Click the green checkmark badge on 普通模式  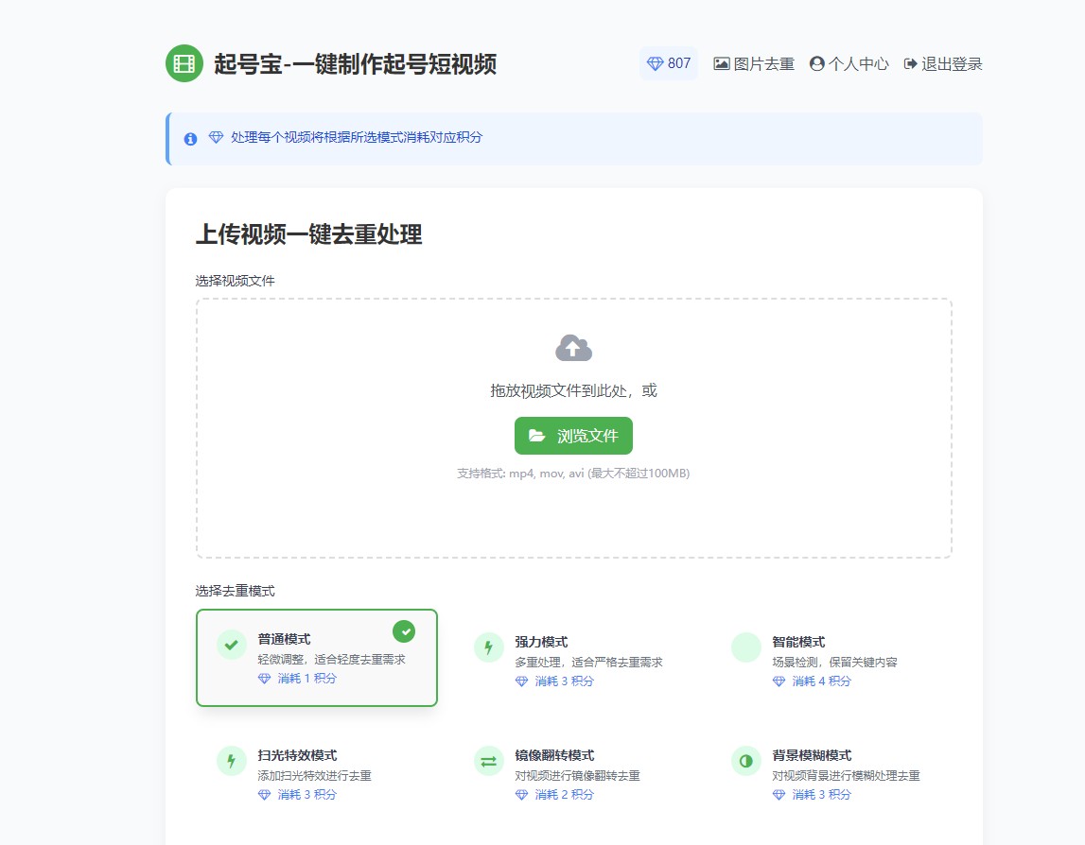(x=404, y=630)
